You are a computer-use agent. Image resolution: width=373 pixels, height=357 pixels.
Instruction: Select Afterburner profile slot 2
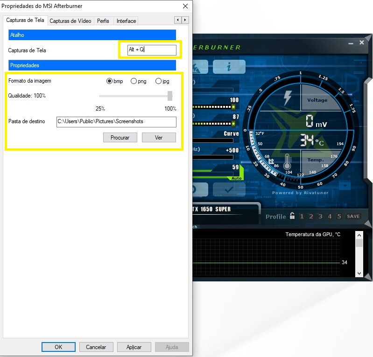[x=311, y=216]
